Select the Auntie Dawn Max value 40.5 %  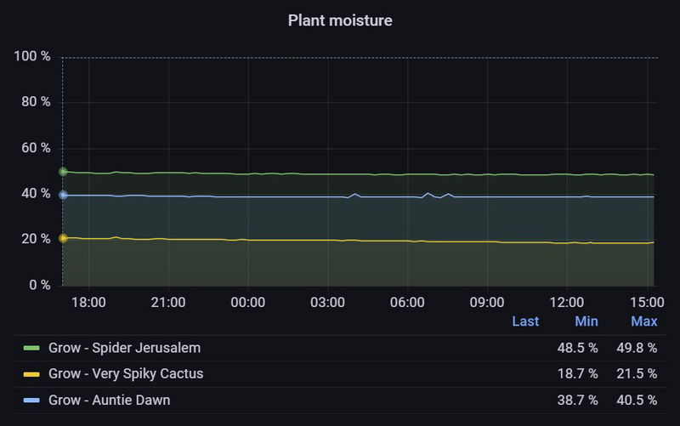coord(637,400)
